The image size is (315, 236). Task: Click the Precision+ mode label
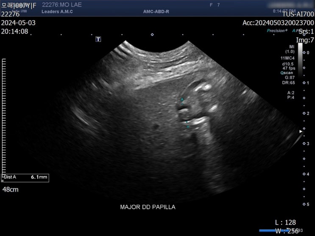click(277, 30)
